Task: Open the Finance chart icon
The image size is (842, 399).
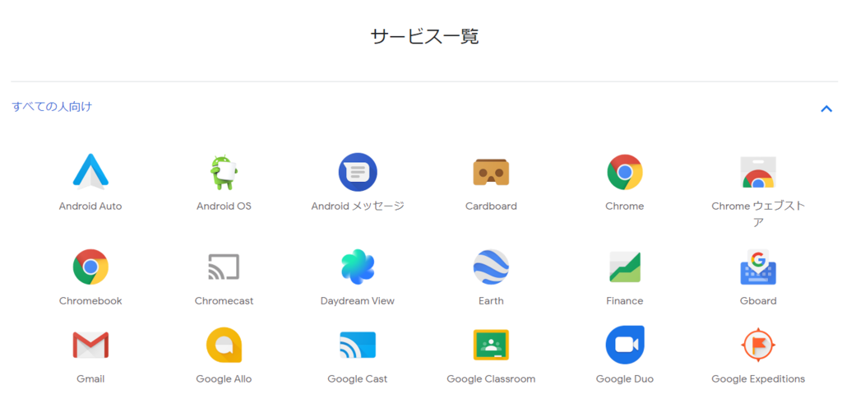Action: coord(625,267)
